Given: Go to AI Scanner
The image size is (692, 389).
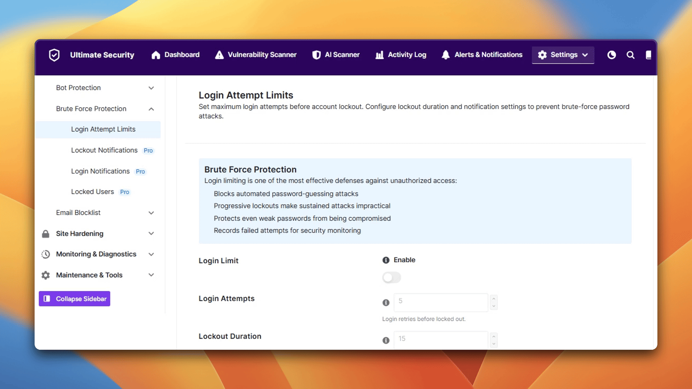Looking at the screenshot, I should pos(336,55).
